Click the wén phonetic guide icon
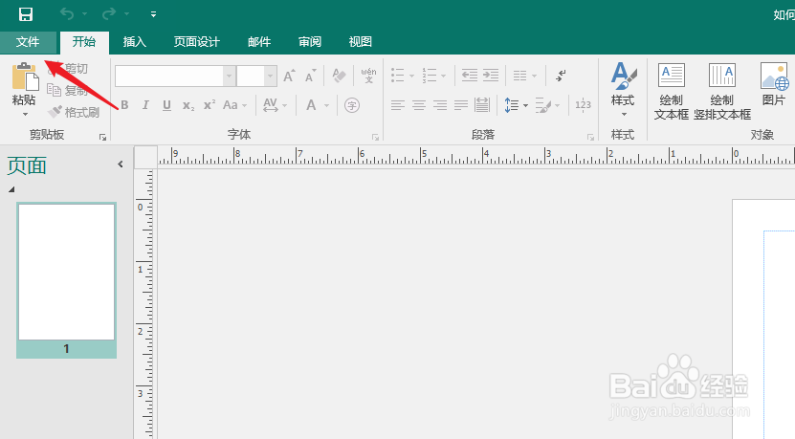 [368, 76]
